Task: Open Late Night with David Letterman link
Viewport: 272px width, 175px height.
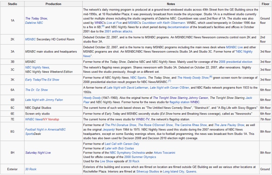Action: pyautogui.click(x=127, y=88)
